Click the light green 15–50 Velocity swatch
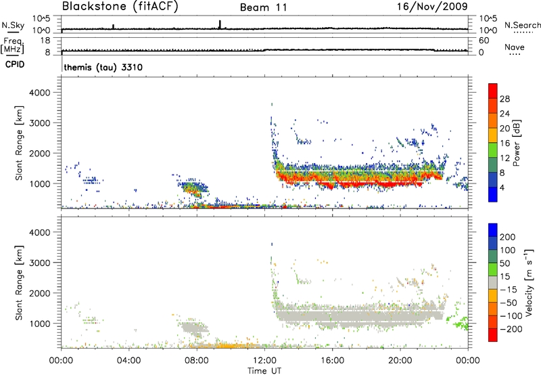This screenshot has width=541, height=375. click(x=493, y=269)
